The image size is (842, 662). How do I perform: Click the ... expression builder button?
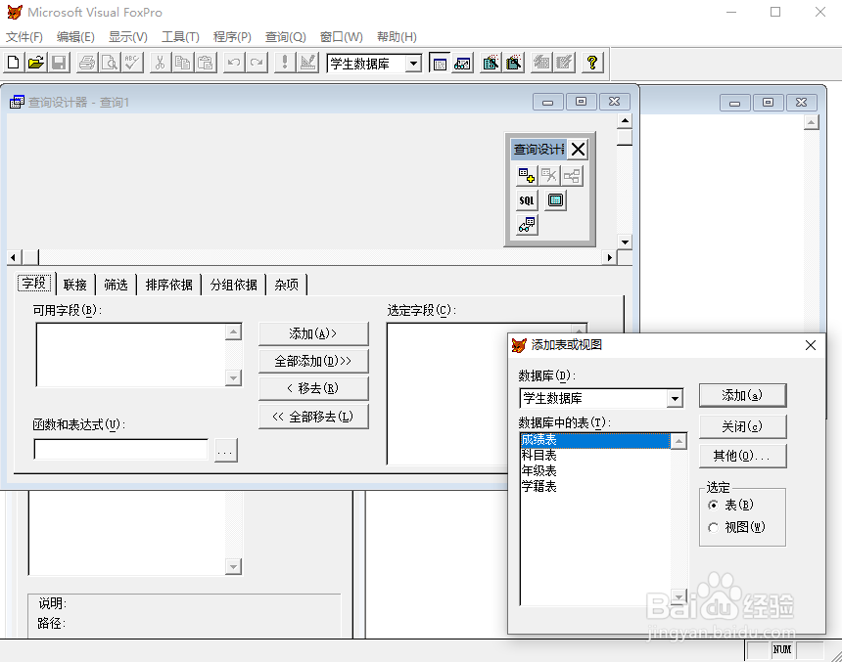[225, 450]
